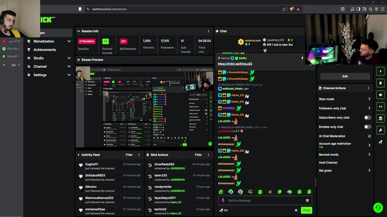Click Filter in Mod Actions

pos(198,155)
